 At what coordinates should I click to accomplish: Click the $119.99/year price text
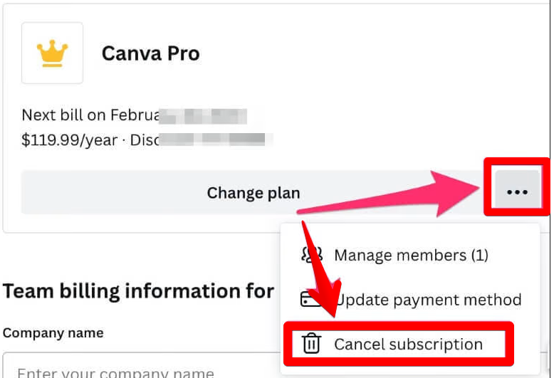(69, 140)
